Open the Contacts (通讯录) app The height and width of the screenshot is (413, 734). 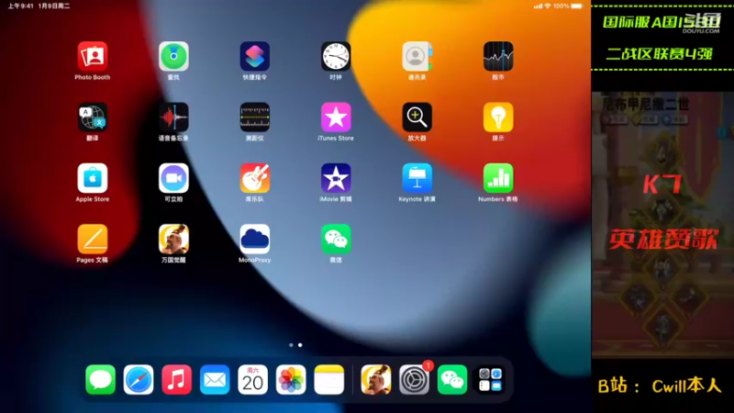[417, 56]
